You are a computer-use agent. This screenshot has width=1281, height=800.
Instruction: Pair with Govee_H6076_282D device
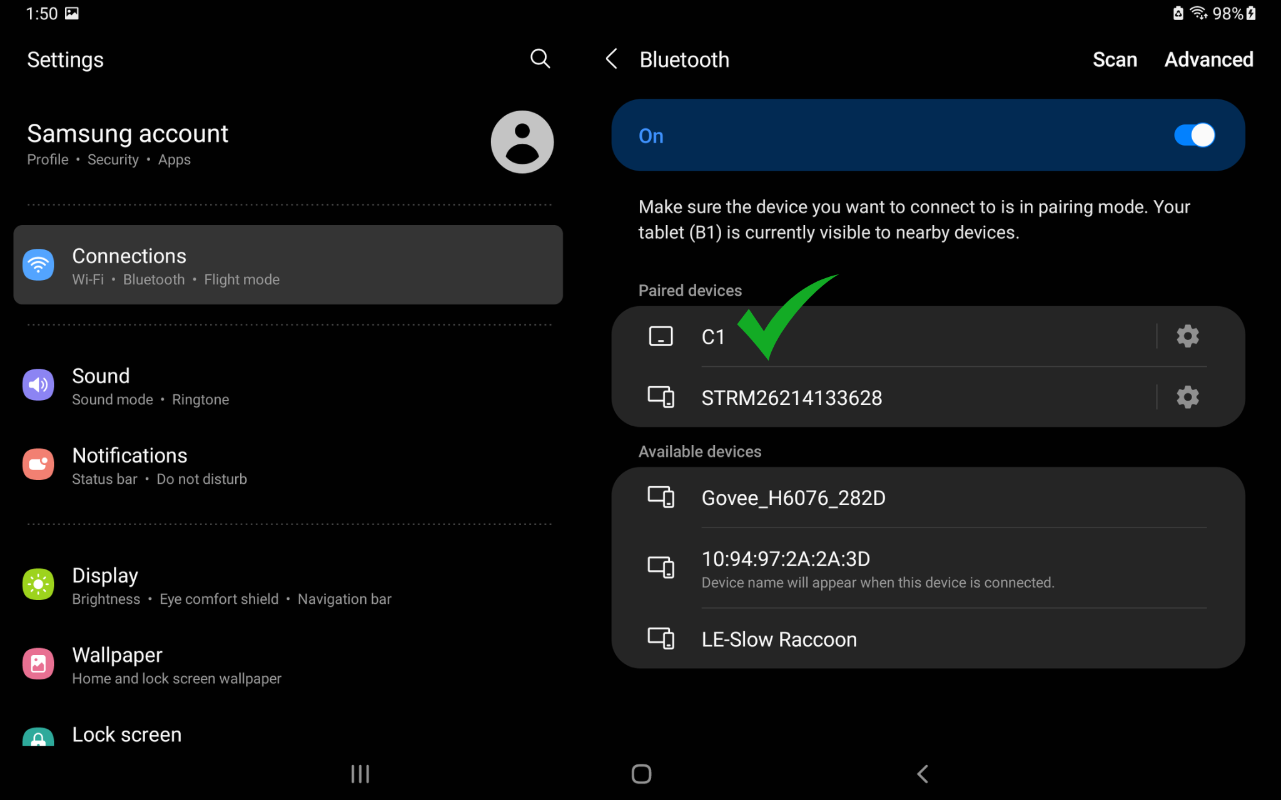[793, 498]
